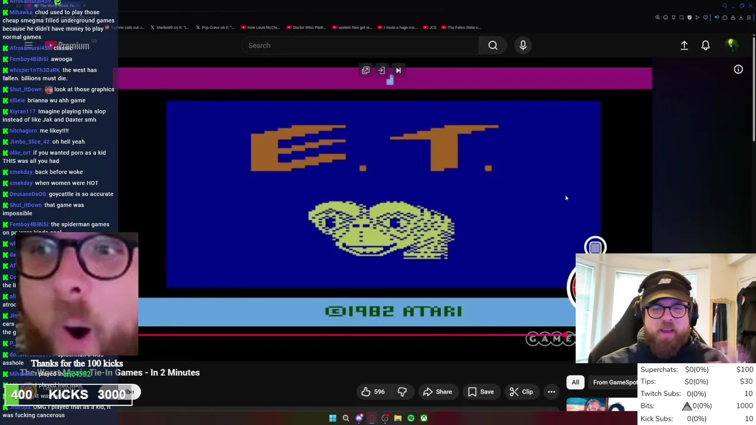Click the search icon in the browser title bar
The width and height of the screenshot is (756, 425).
point(725,6)
